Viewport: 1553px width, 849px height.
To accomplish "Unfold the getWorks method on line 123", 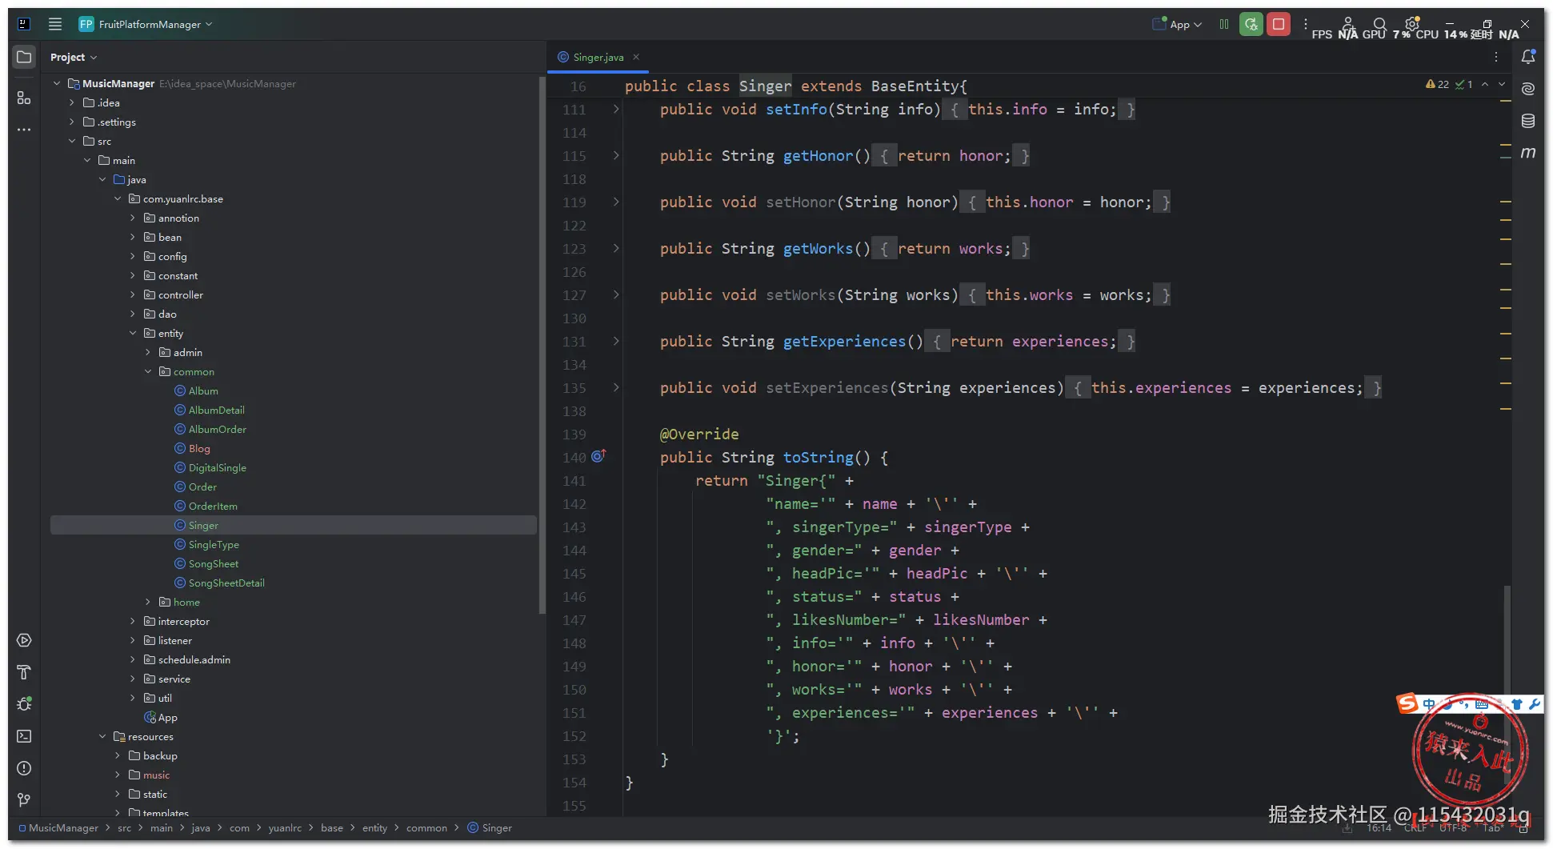I will [616, 248].
